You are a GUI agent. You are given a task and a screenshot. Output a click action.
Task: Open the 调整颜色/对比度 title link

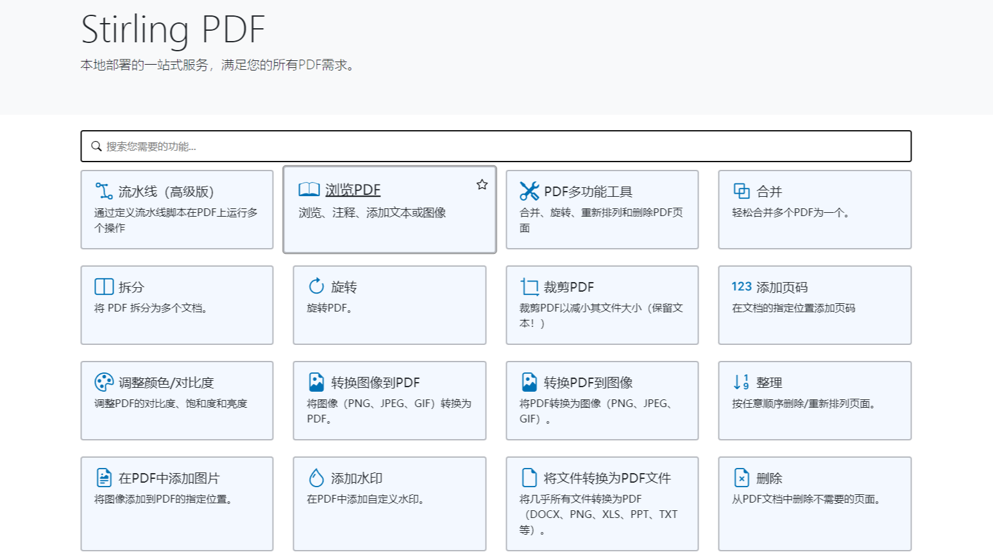166,383
